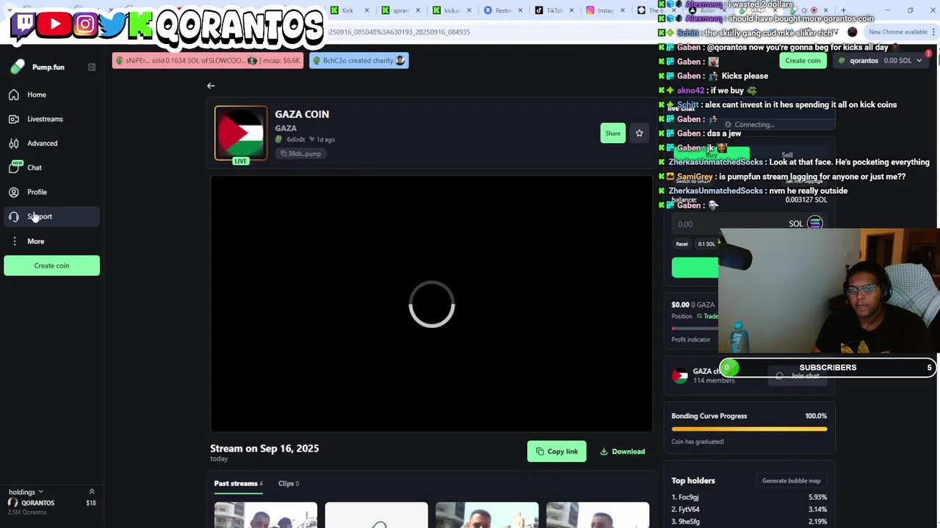This screenshot has height=528, width=940.
Task: Switch to the Past streams tab
Action: point(238,483)
